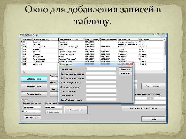186x139 pixels.
Task: Click the Очистить button in the dialog
Action: pyautogui.click(x=125, y=73)
